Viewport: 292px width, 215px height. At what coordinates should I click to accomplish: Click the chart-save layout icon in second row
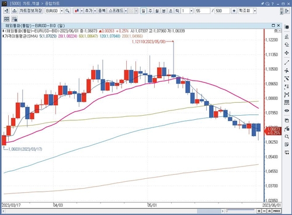click(x=15, y=19)
